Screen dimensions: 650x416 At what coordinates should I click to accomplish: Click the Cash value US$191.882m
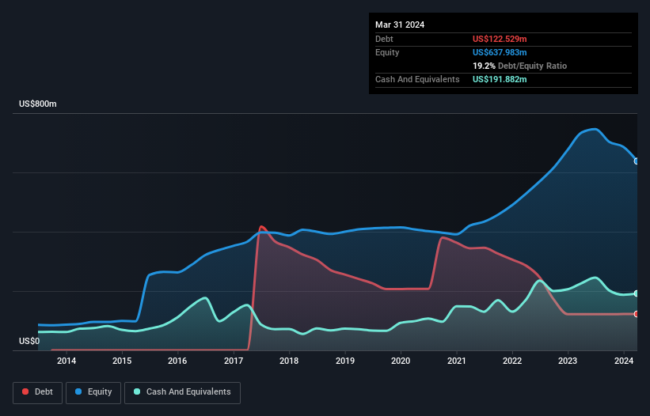pos(500,79)
